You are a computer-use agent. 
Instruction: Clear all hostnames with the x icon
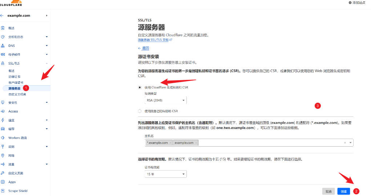345,143
